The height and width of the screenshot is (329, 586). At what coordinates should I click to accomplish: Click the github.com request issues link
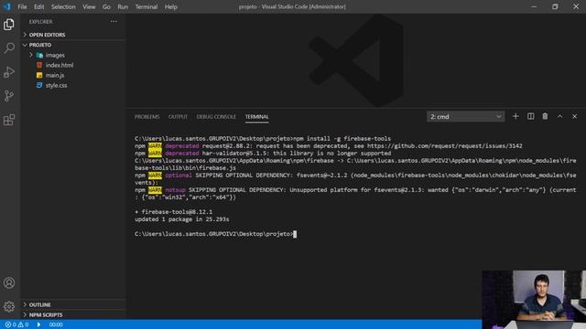444,146
